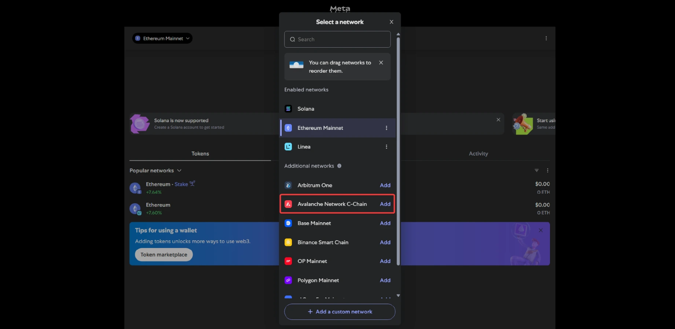Add Binance Smart Chain network

(385, 242)
